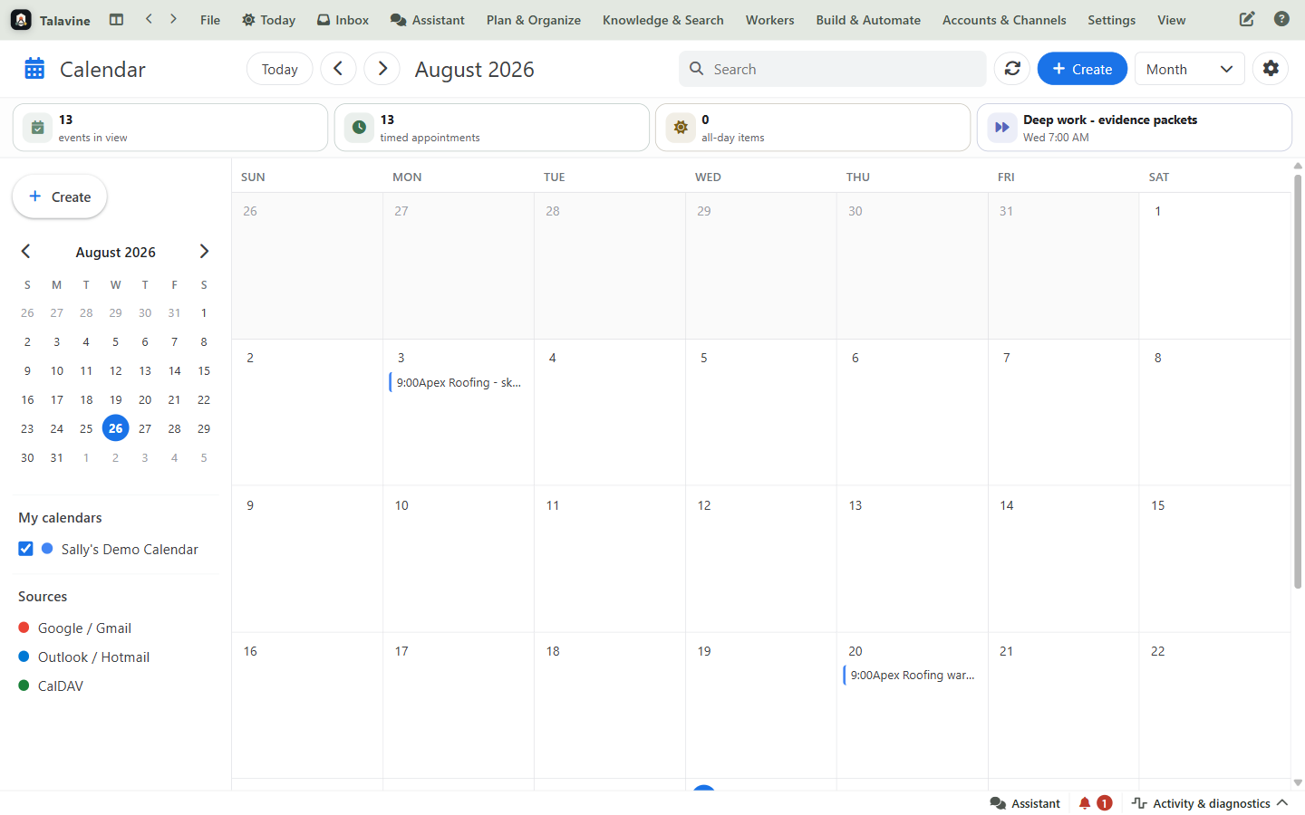This screenshot has width=1305, height=815.
Task: Click the calendar vertical scrollbar
Action: click(x=1298, y=380)
